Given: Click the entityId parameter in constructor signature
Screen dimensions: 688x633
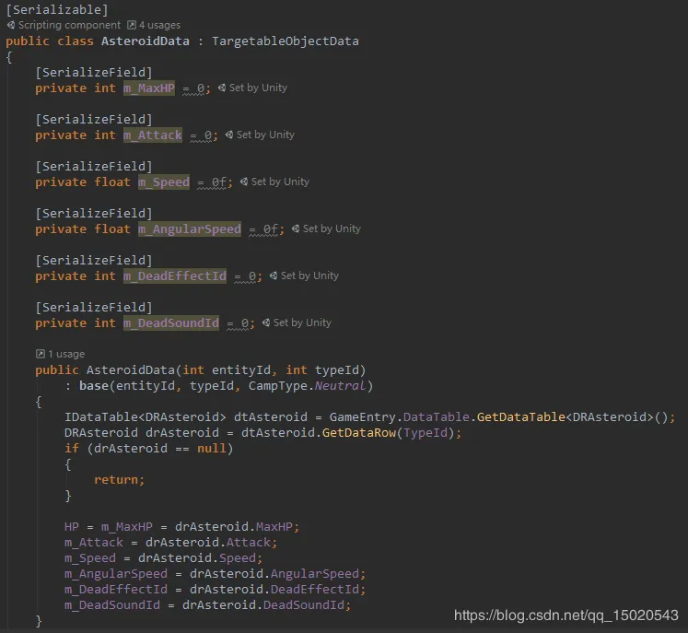Looking at the screenshot, I should point(241,370).
